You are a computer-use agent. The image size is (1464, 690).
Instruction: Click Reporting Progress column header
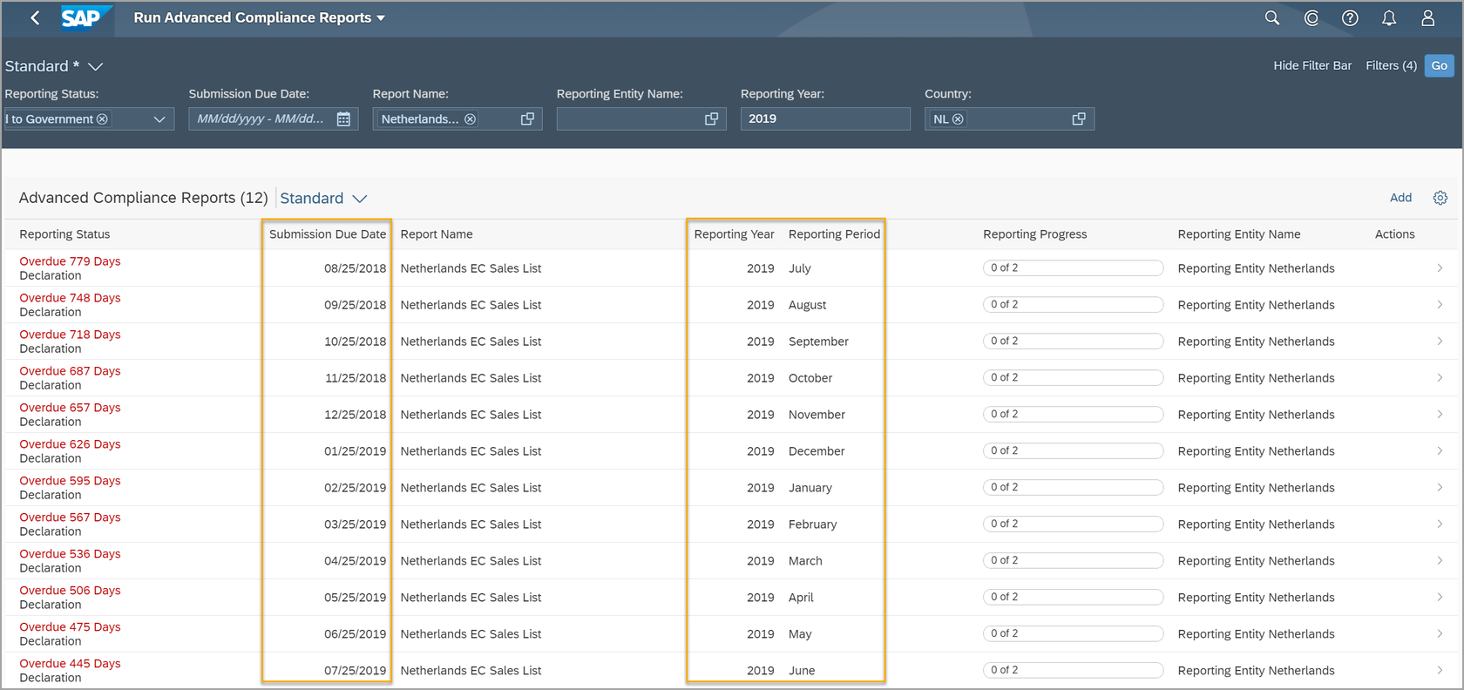[x=1035, y=234]
